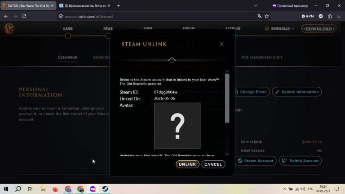Screen dimensions: 345x194
Task: Open a new browser tab
Action: point(119,6)
